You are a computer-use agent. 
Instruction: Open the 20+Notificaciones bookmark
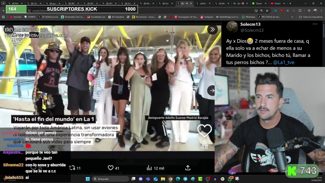[48, 17]
